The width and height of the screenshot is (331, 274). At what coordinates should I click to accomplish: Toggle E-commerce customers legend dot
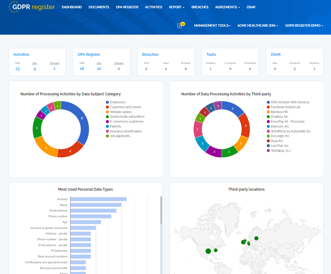tap(108, 122)
